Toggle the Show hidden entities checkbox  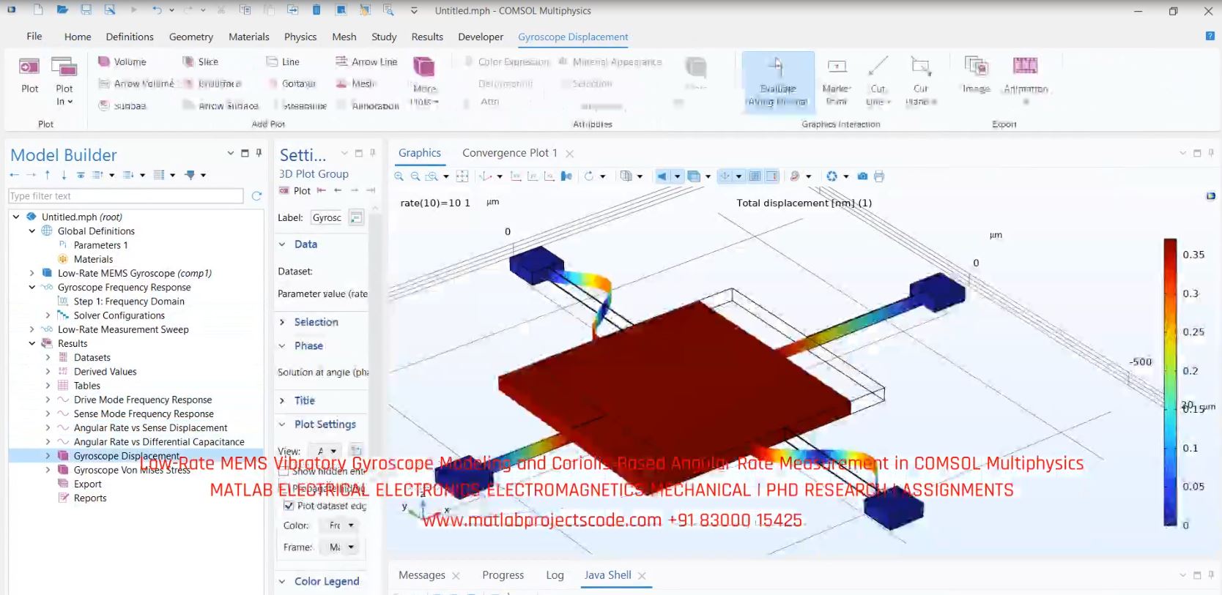[284, 471]
